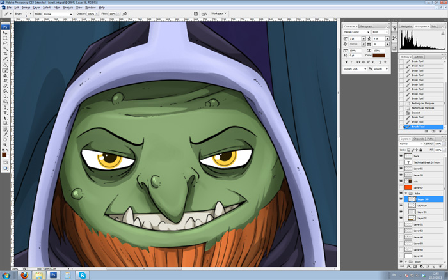
Task: Switch to the Paragraph tab
Action: (366, 26)
